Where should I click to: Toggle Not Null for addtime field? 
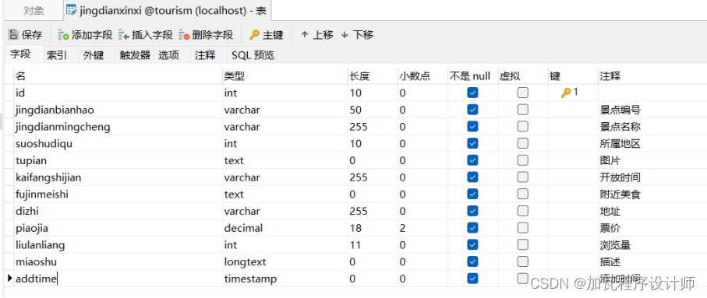point(472,279)
